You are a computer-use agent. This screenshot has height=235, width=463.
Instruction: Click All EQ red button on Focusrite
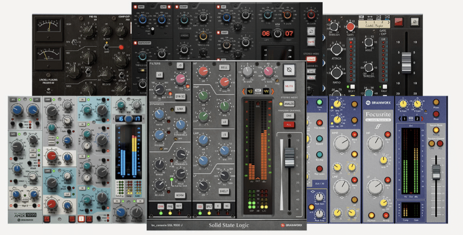coord(385,216)
